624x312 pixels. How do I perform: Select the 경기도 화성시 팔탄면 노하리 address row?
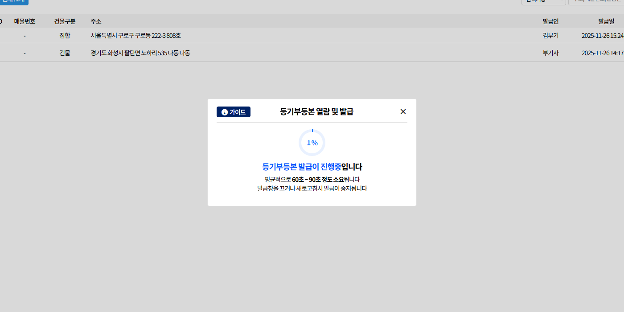pyautogui.click(x=140, y=53)
